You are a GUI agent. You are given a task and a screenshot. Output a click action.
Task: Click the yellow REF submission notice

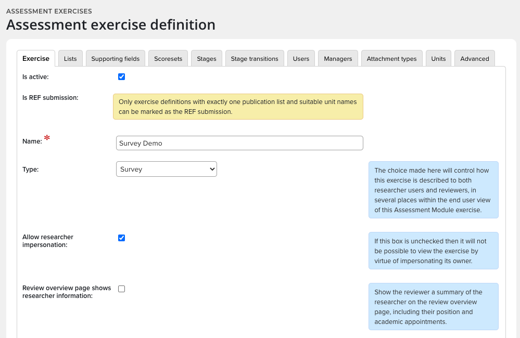pos(238,107)
